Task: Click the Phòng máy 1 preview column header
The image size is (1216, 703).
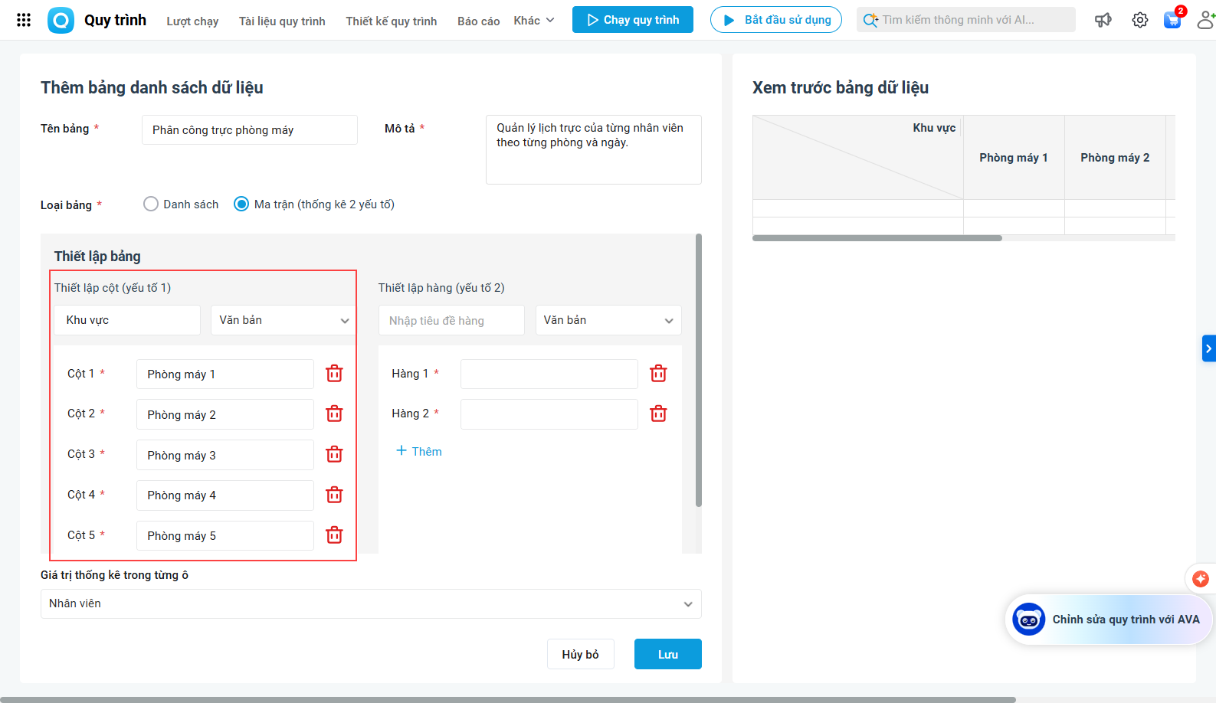Action: click(1014, 158)
